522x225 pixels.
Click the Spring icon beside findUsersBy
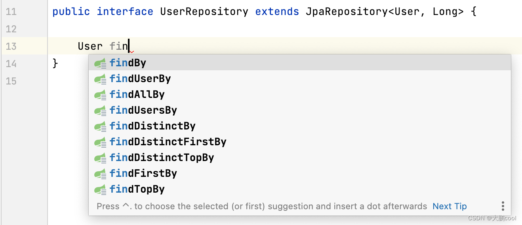click(x=100, y=111)
